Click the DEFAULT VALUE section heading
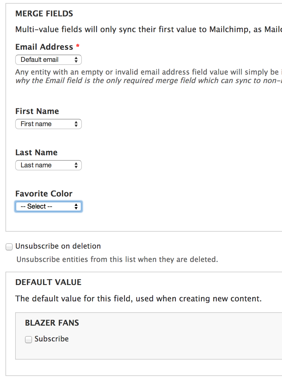Image resolution: width=282 pixels, height=379 pixels. 48,282
